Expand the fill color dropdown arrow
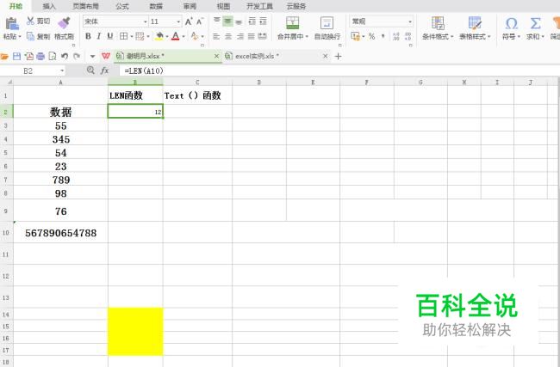Viewport: 560px width, 367px height. pyautogui.click(x=166, y=36)
